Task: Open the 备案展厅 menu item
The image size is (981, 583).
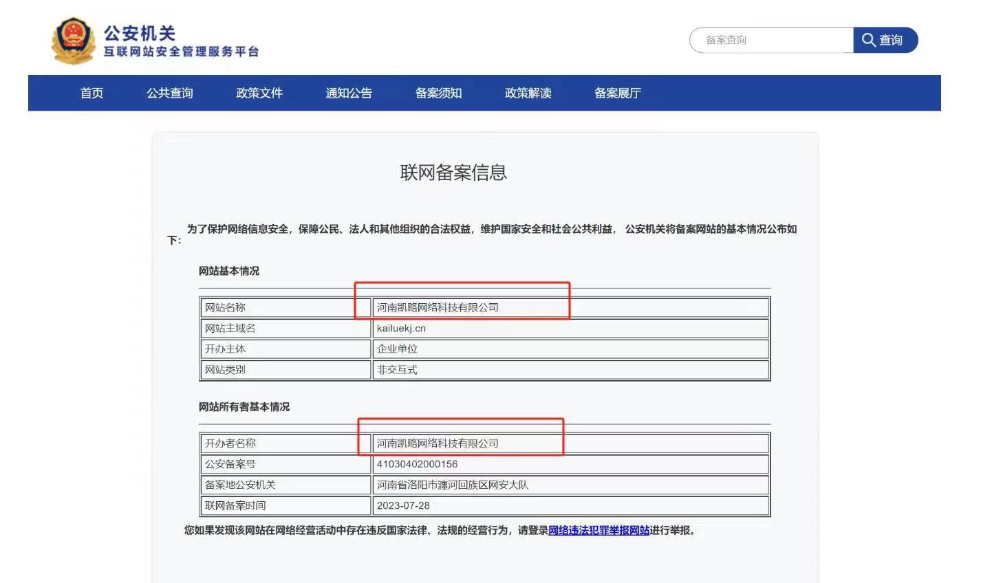Action: [617, 93]
